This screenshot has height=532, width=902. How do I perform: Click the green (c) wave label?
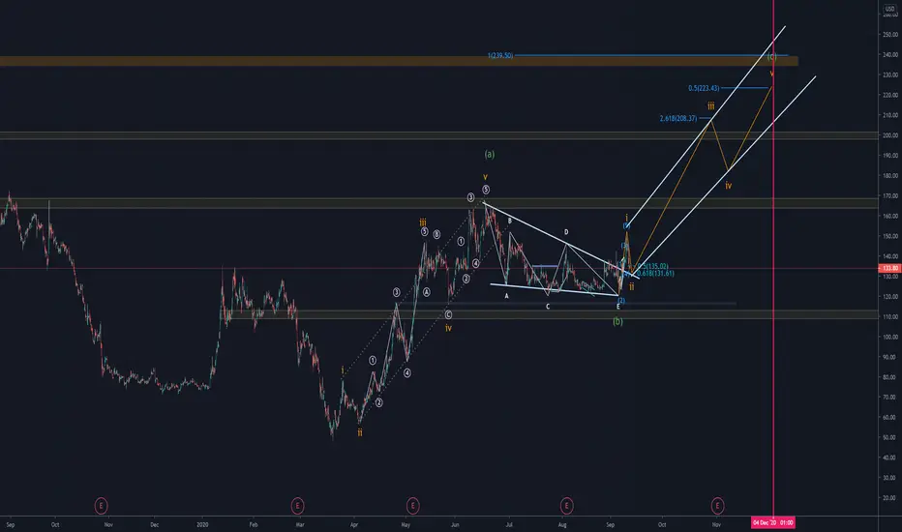772,56
